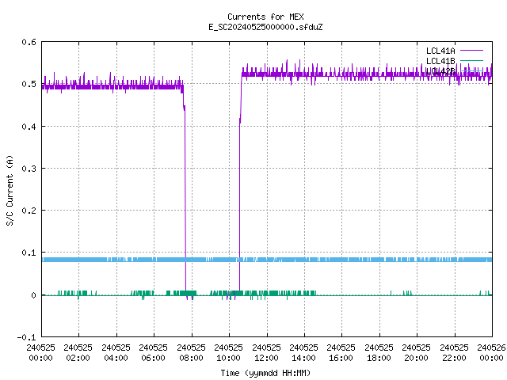
Task: Click the chart title 'Currents for MEX'
Action: point(265,17)
